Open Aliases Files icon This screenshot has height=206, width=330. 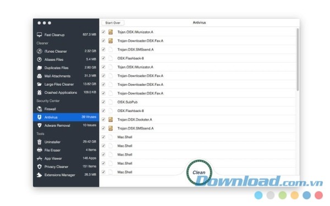click(x=40, y=59)
